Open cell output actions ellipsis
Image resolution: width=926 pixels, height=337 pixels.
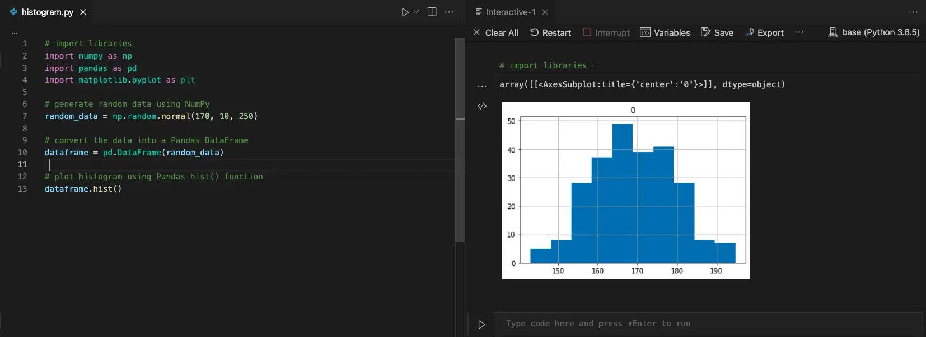482,86
